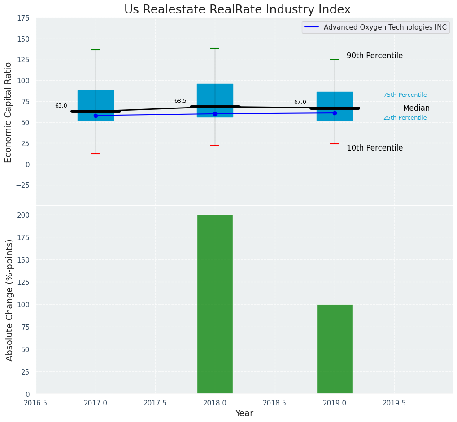
Task: Click the 'Year' x-axis label
Action: pos(244,413)
